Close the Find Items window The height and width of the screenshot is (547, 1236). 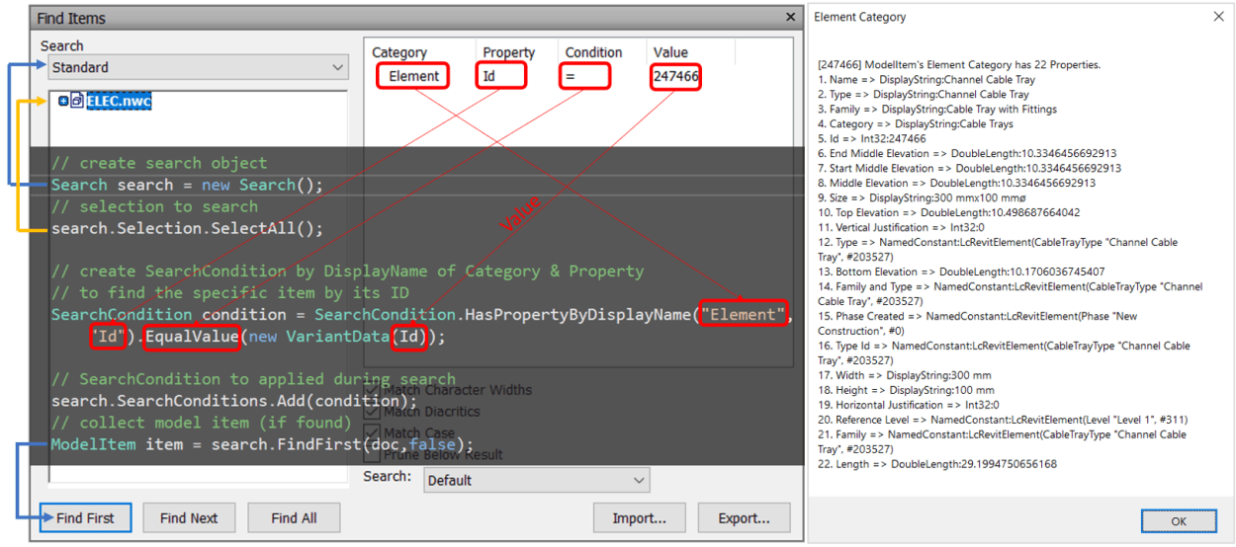tap(789, 18)
